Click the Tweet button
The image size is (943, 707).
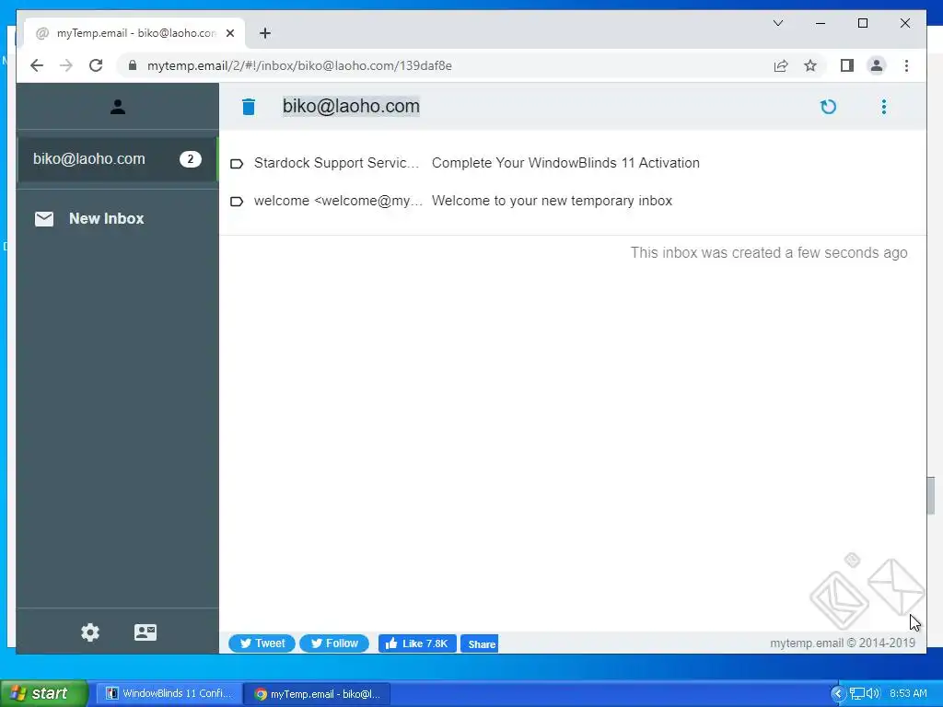tap(262, 643)
